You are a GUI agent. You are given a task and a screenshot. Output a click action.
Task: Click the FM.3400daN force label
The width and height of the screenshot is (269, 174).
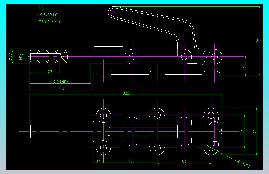coord(48,15)
